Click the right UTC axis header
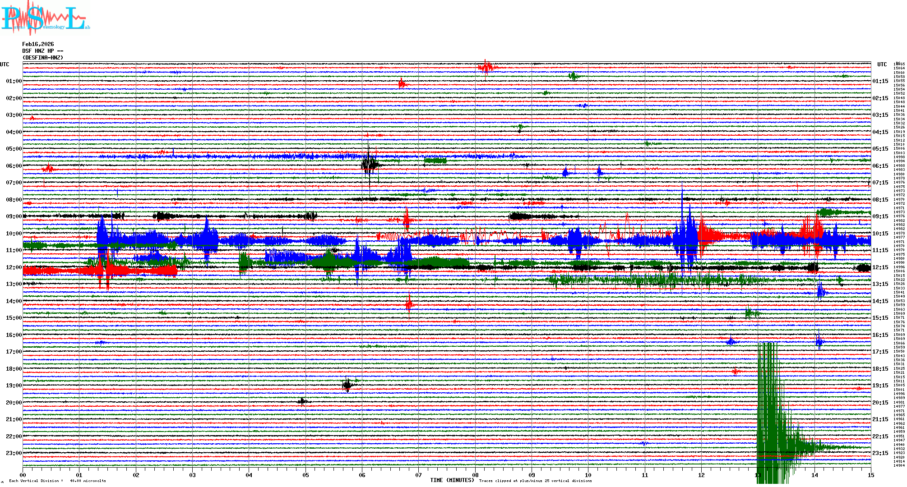The image size is (907, 487). 882,64
